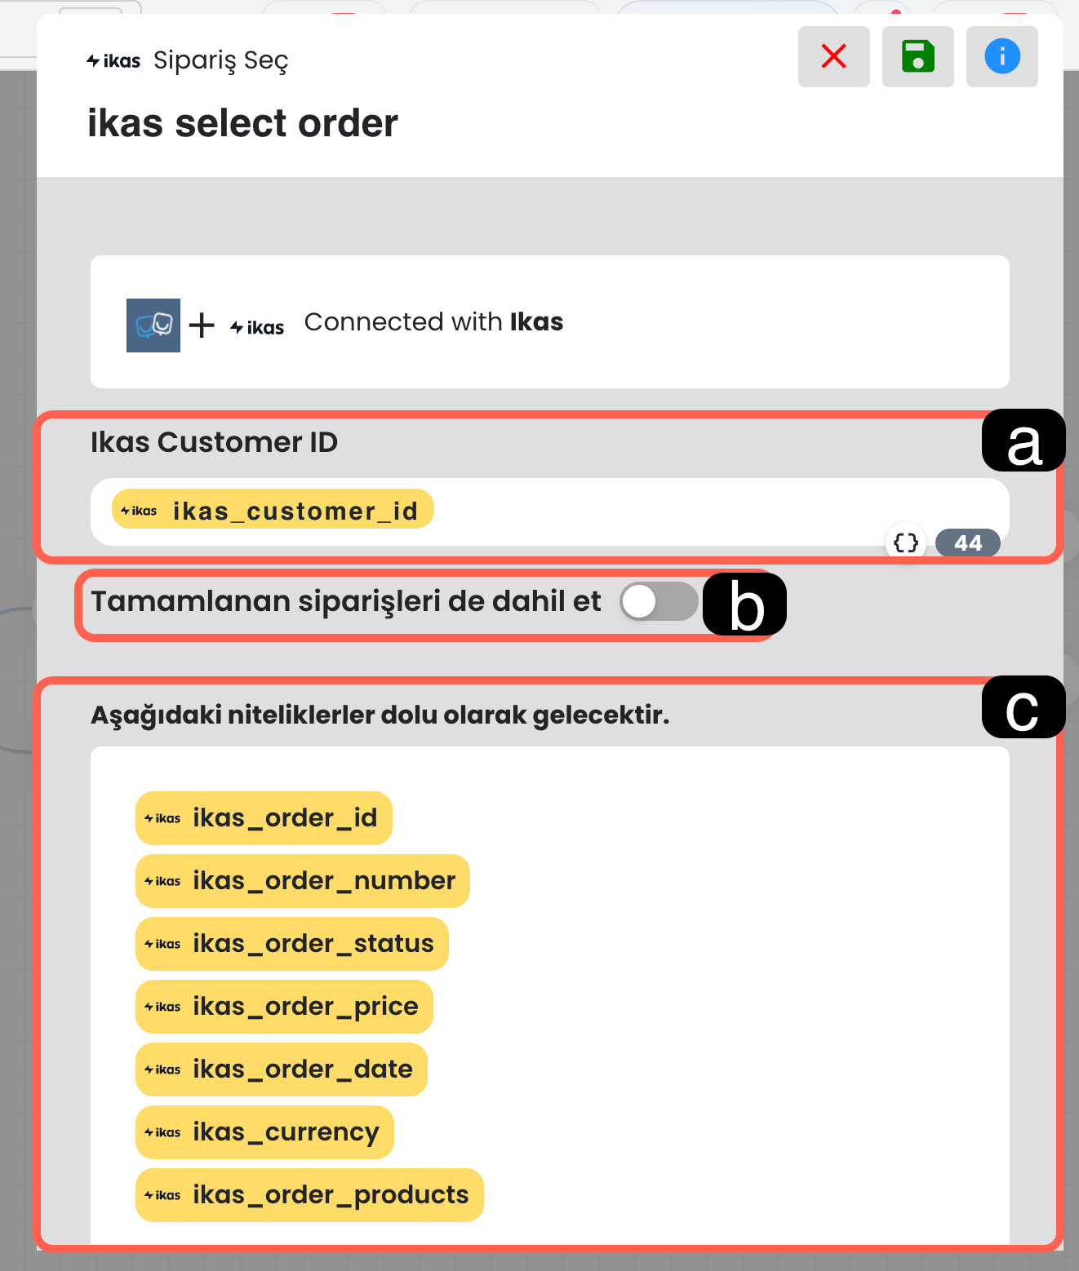Click ikas logo in Connected with Ikas card
Viewport: 1079px width, 1271px height.
[x=257, y=327]
